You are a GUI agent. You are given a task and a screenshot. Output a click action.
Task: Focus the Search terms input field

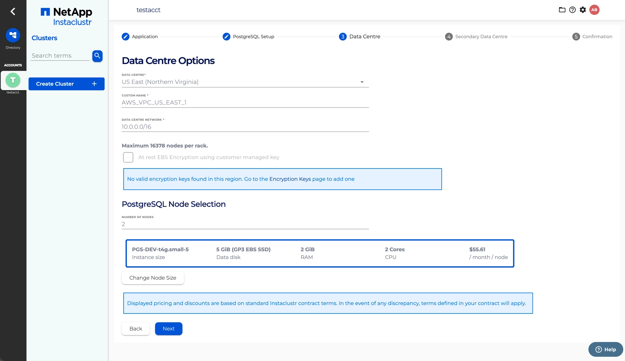coord(60,56)
